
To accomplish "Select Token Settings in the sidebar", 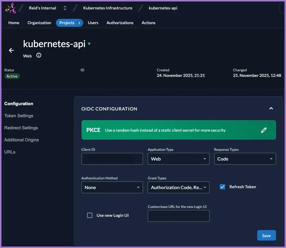I will [x=19, y=116].
